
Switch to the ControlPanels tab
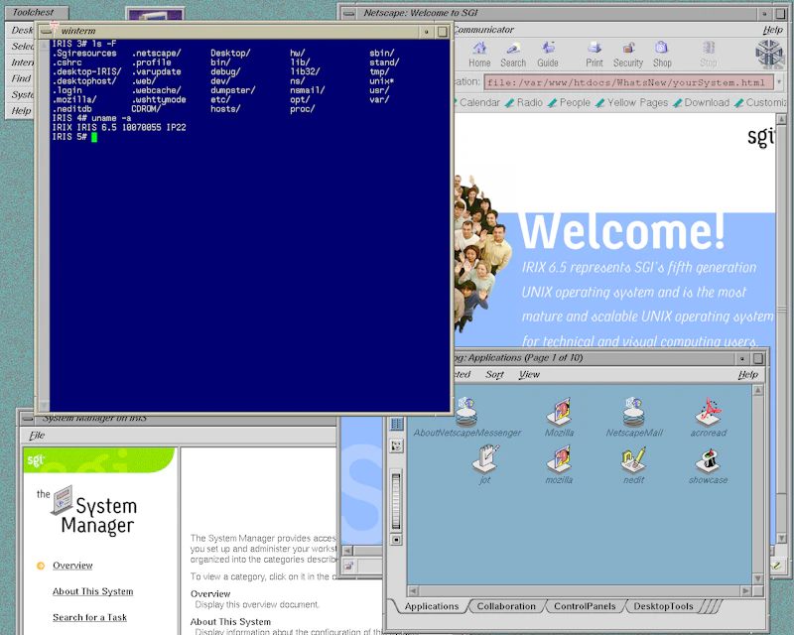(x=585, y=606)
